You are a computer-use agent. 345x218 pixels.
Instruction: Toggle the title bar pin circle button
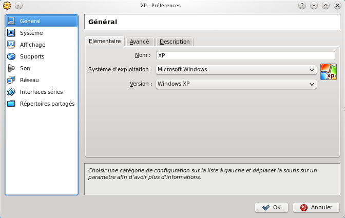(18, 6)
